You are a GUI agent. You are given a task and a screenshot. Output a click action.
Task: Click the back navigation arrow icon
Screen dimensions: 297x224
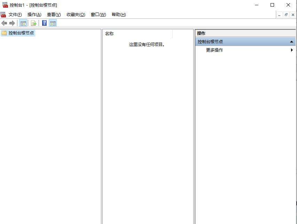4,23
